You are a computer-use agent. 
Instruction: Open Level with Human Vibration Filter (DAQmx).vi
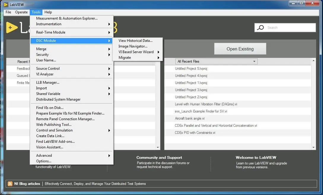pyautogui.click(x=206, y=104)
